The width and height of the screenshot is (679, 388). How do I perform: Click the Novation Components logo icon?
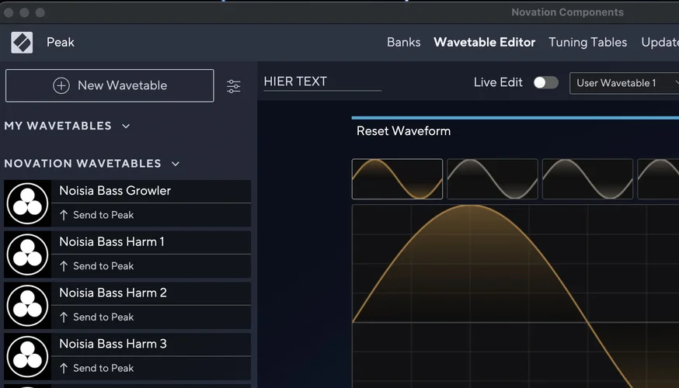pyautogui.click(x=22, y=43)
